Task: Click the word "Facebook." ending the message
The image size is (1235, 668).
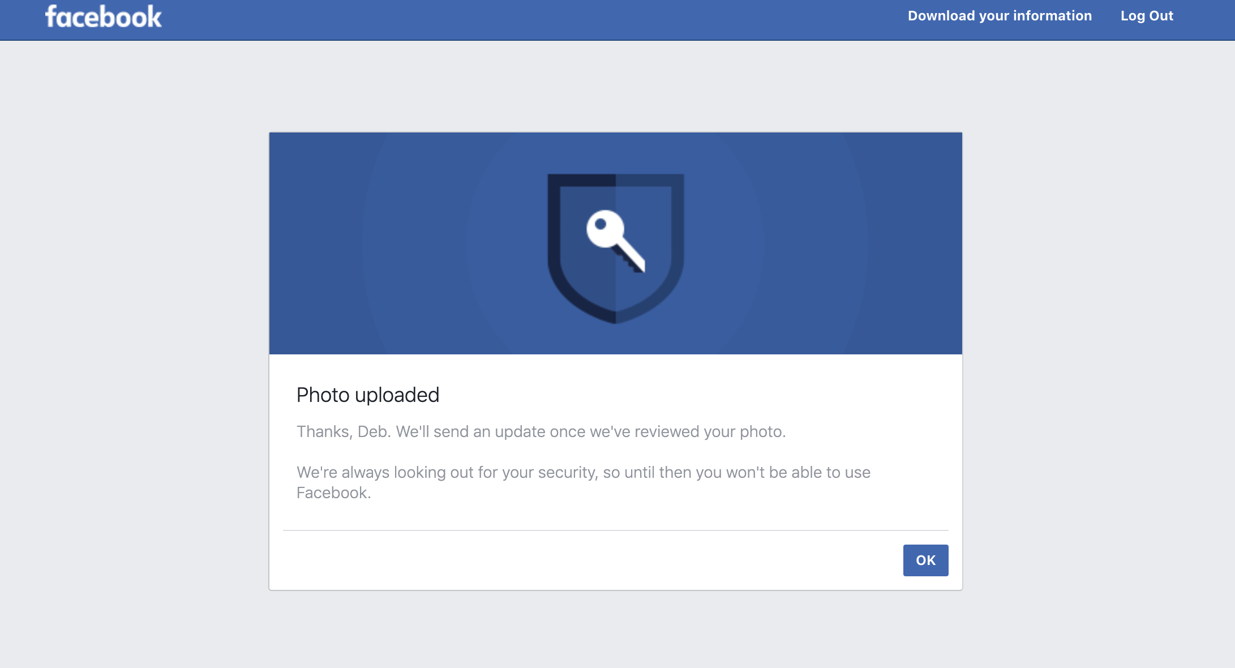Action: pyautogui.click(x=333, y=493)
